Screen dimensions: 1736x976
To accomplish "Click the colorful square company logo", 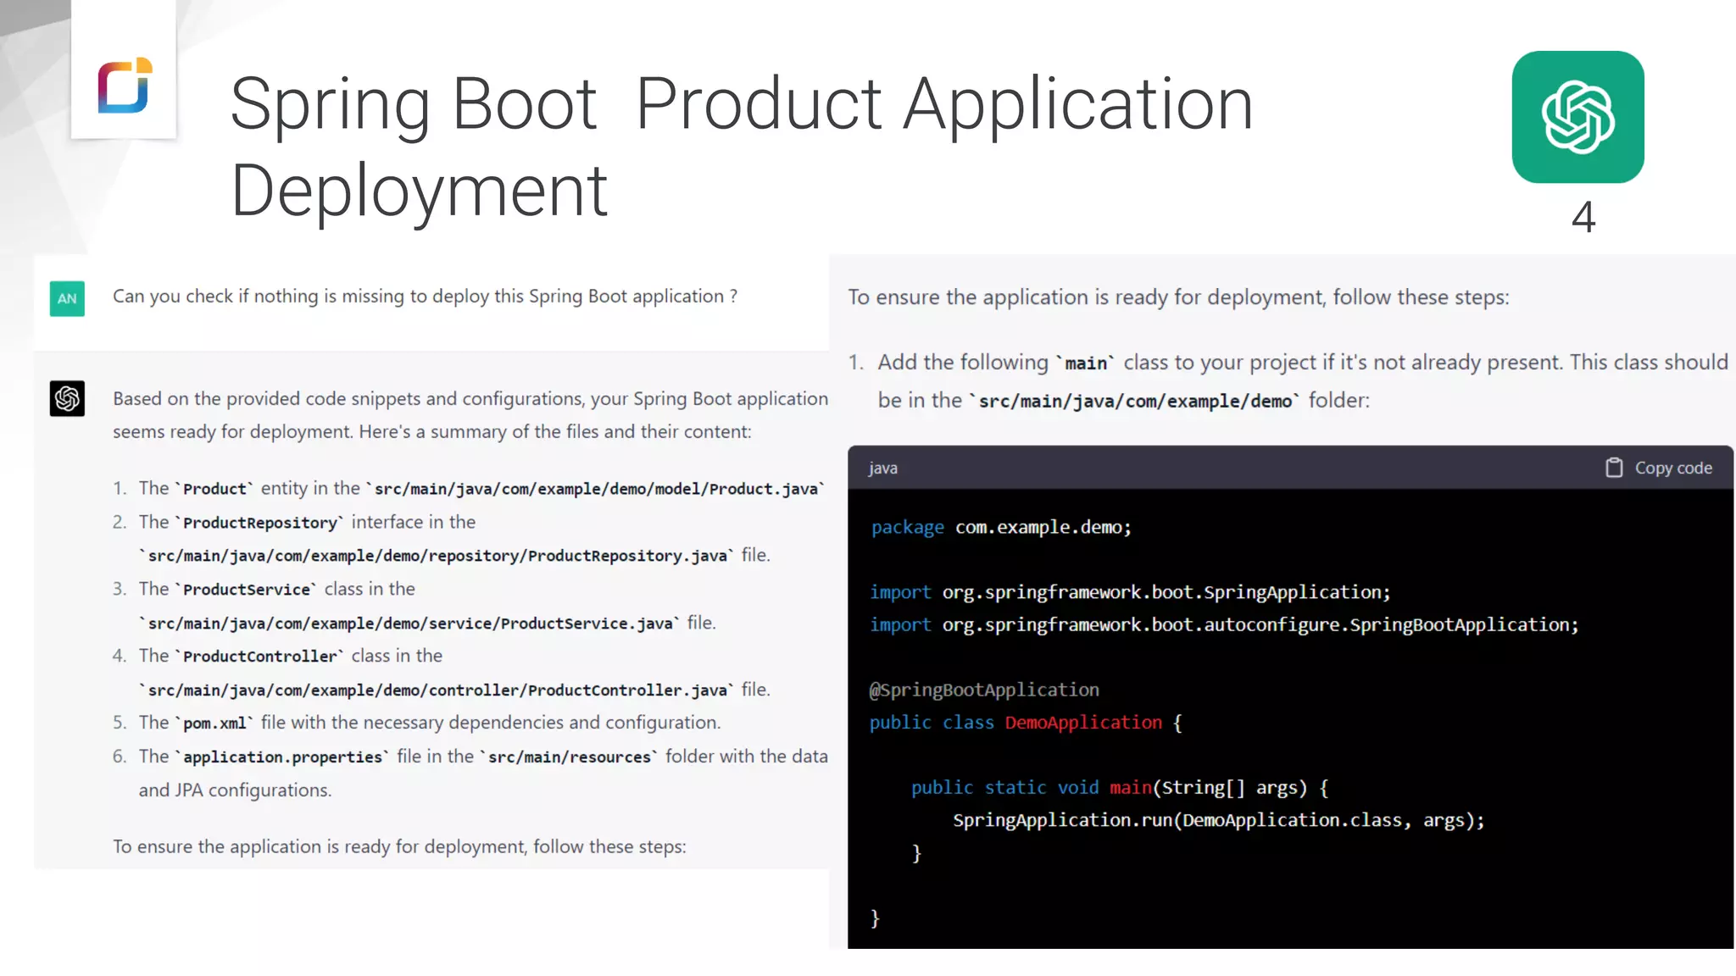I will coord(125,85).
